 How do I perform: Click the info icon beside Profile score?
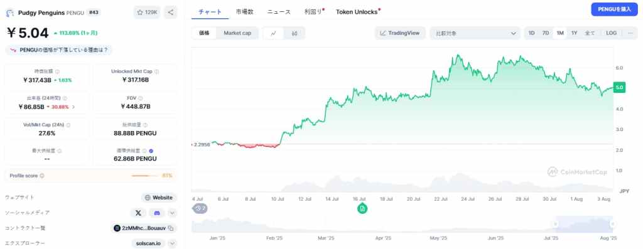point(42,176)
